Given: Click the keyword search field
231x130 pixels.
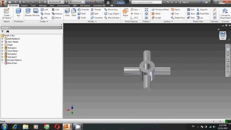Looking at the screenshot, I should (147, 2).
